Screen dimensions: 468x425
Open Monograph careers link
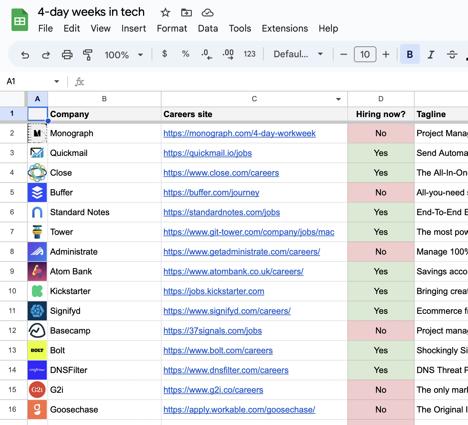pos(240,133)
